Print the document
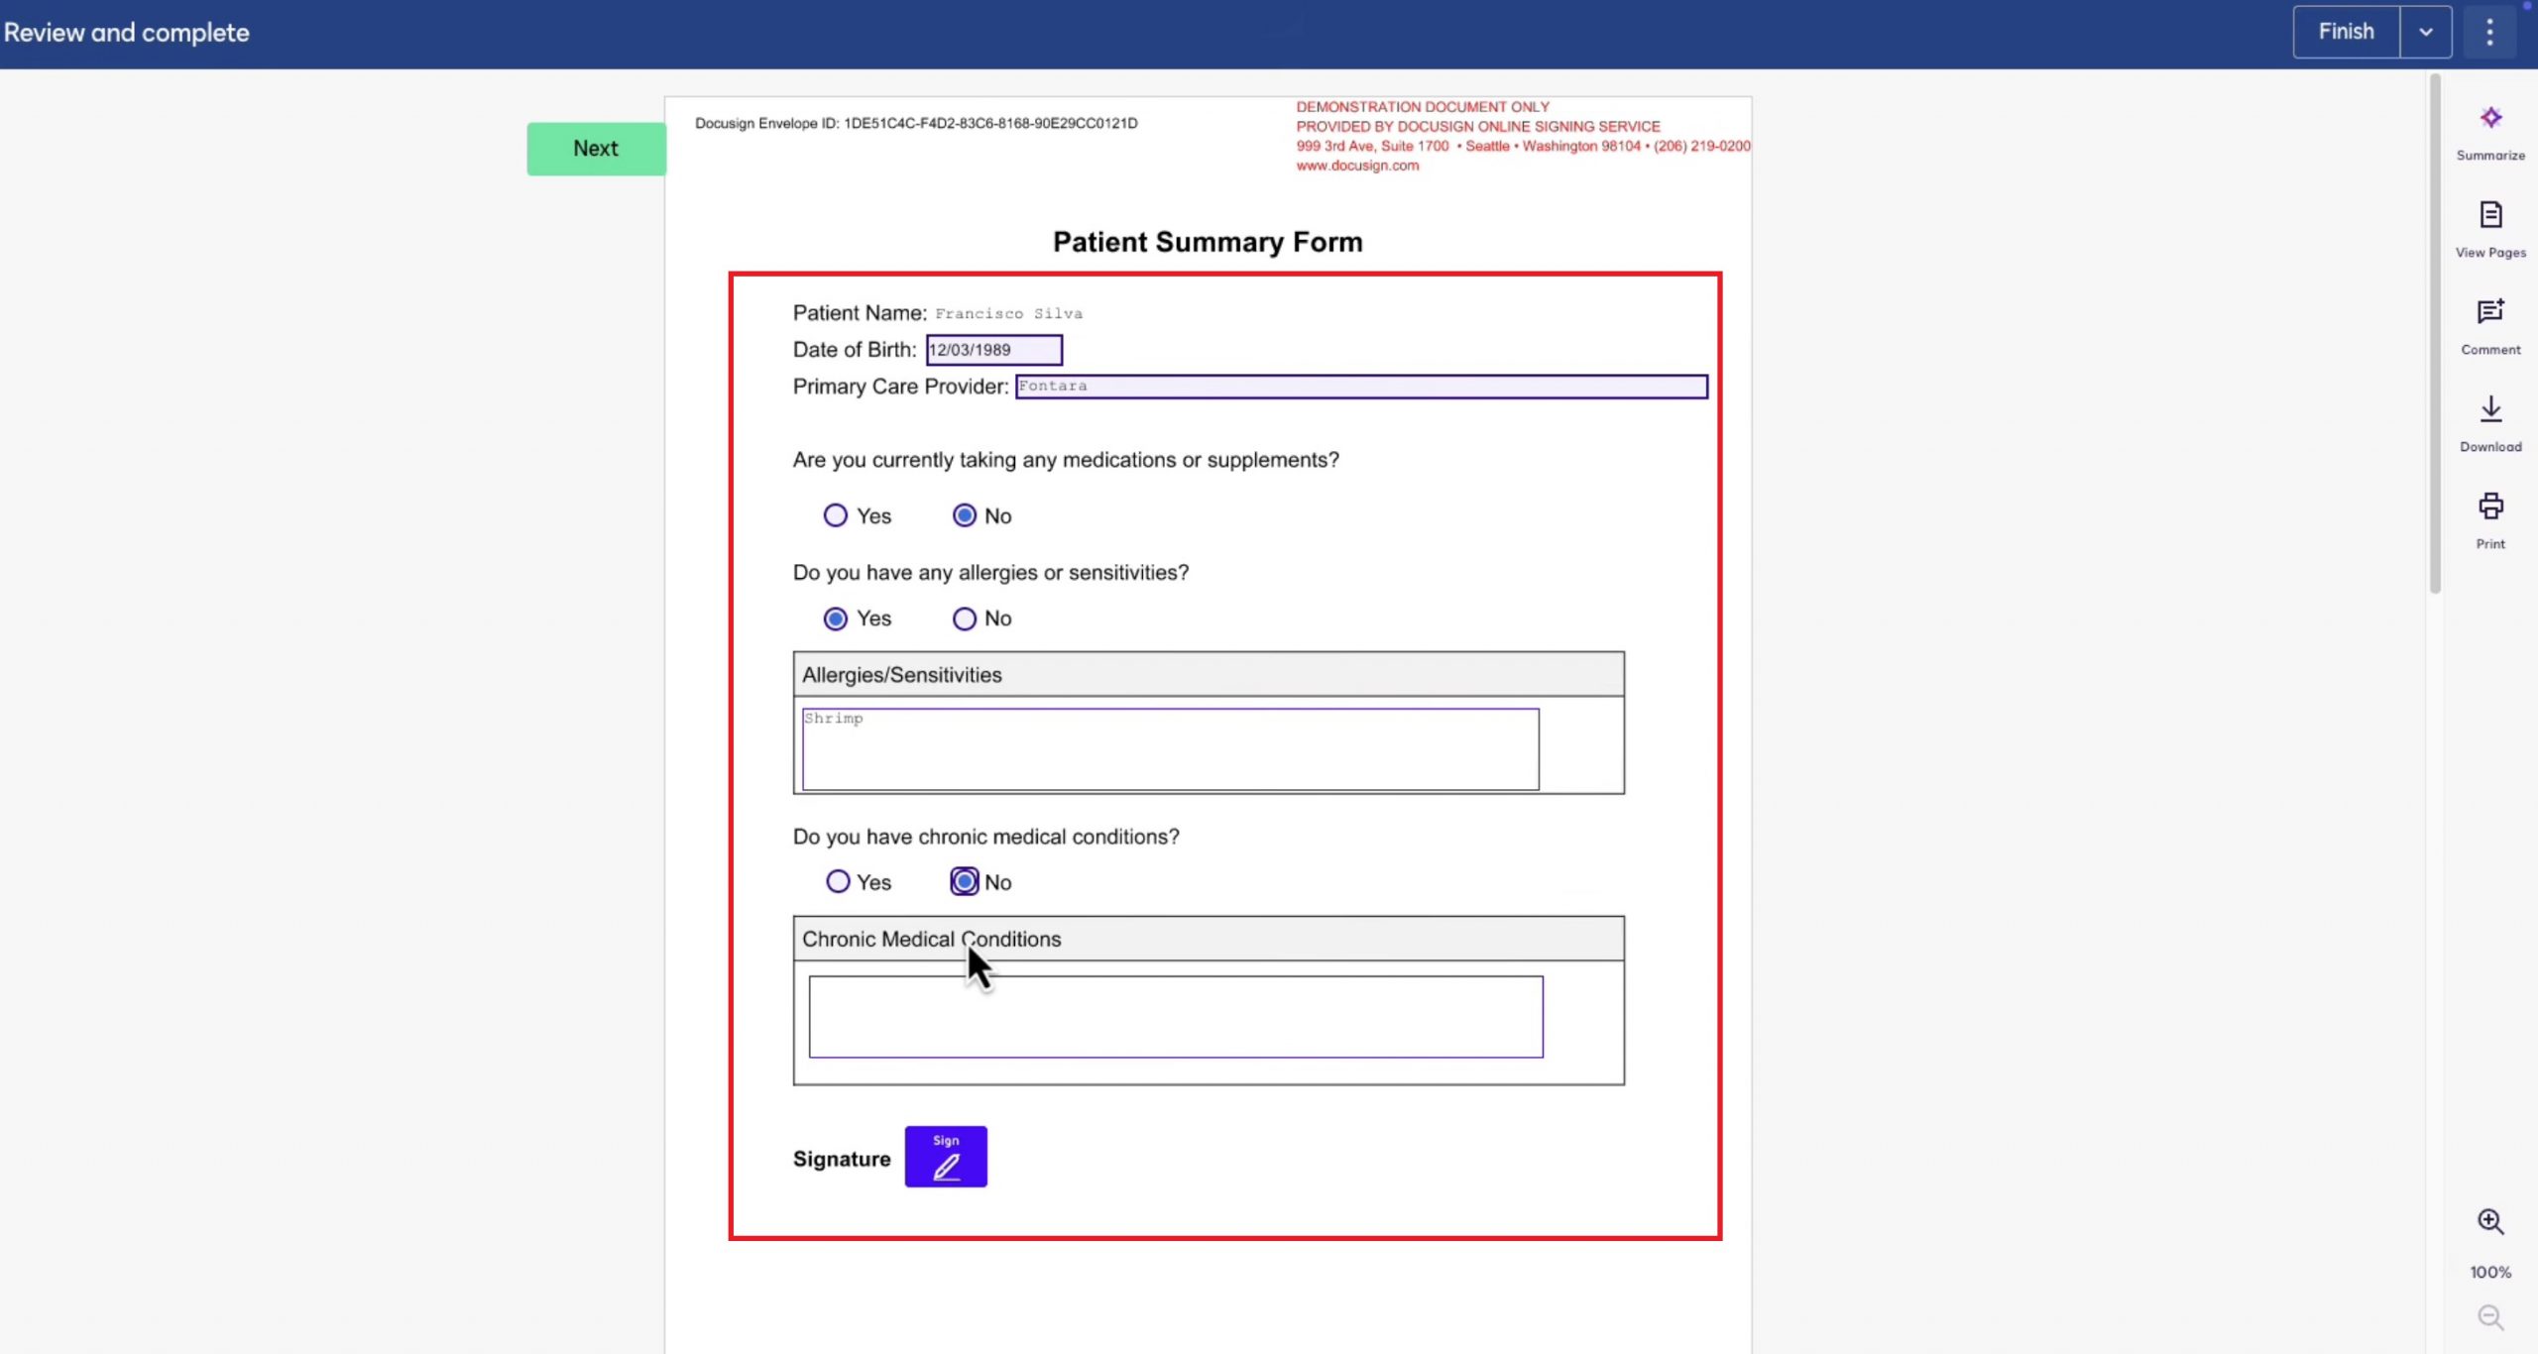The width and height of the screenshot is (2538, 1354). coord(2490,521)
